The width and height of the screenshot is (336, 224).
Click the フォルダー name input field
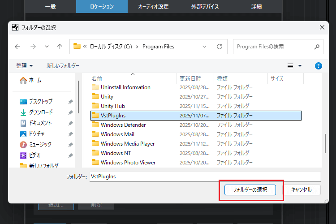coord(205,177)
